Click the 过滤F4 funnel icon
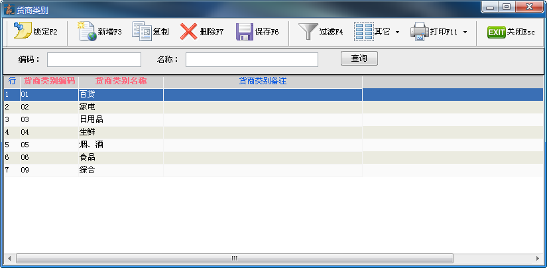The height and width of the screenshot is (268, 547). 307,31
